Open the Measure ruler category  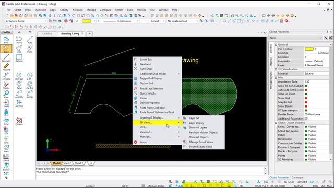[x=6, y=67]
